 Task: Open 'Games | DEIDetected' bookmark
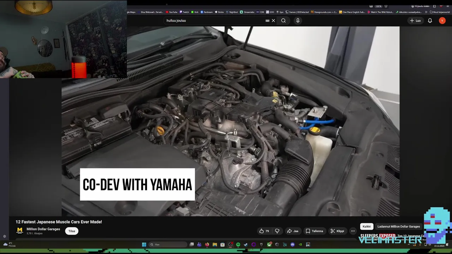point(297,12)
